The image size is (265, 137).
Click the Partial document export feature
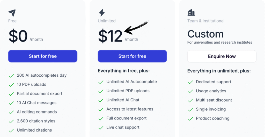[40, 94]
